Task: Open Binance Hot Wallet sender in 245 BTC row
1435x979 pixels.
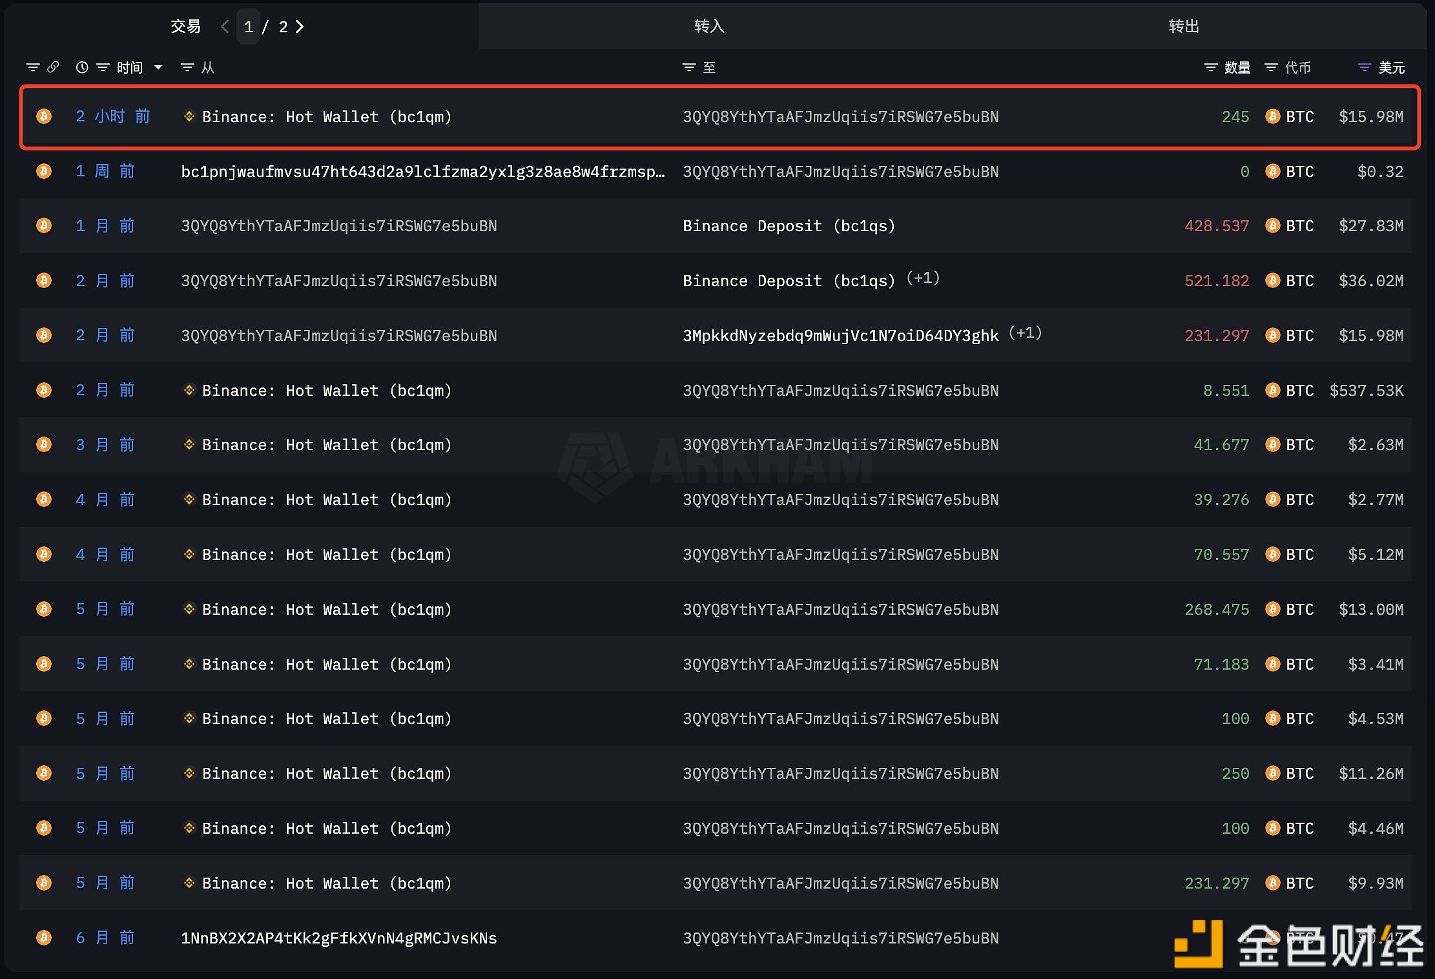Action: coord(327,117)
